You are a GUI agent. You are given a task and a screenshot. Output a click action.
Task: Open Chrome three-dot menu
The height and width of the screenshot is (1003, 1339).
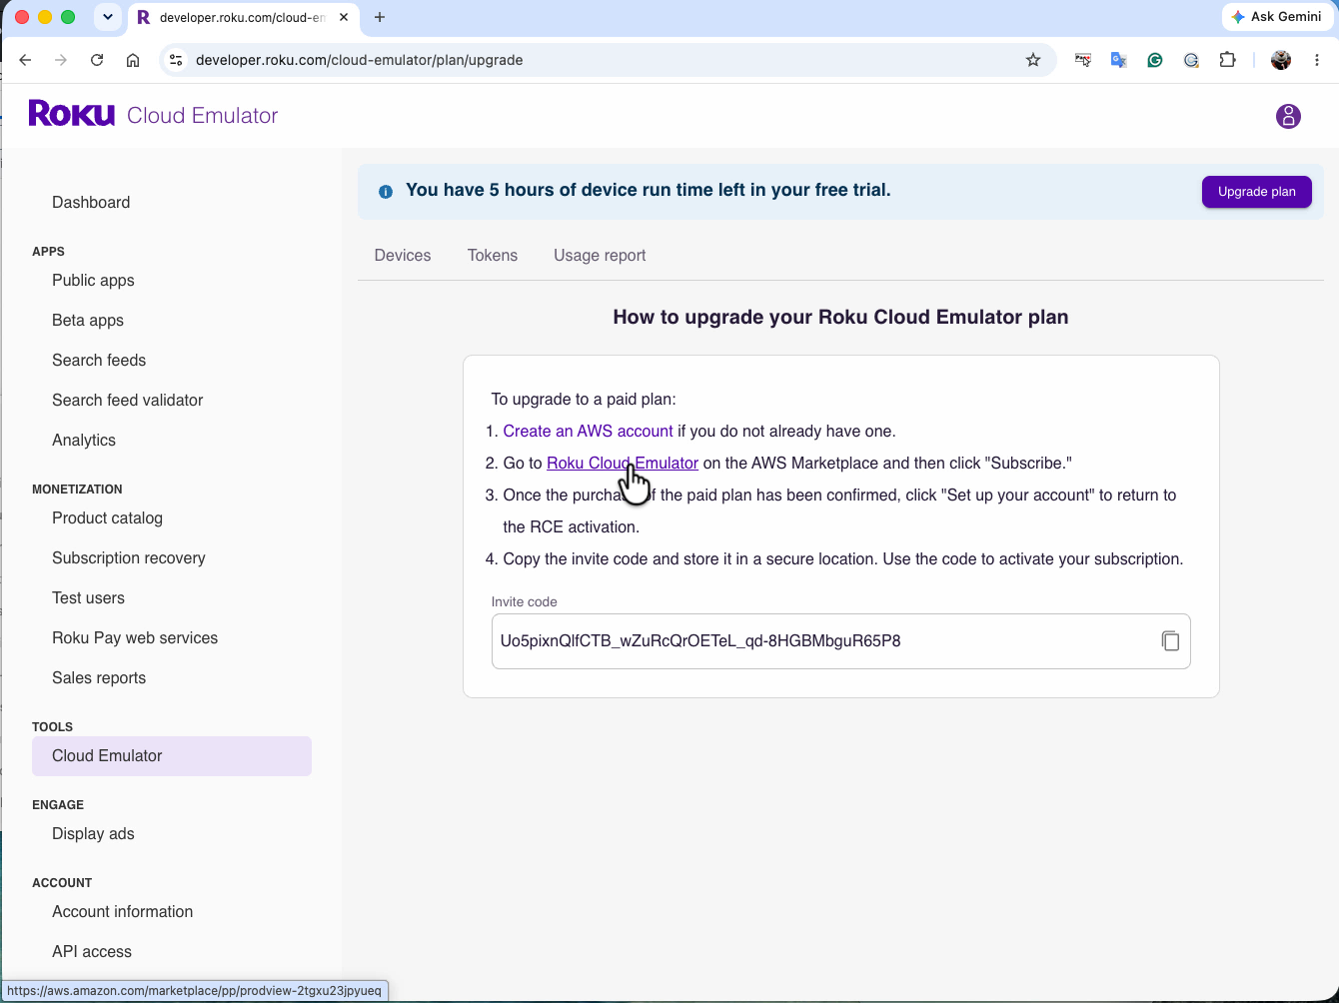click(1317, 60)
